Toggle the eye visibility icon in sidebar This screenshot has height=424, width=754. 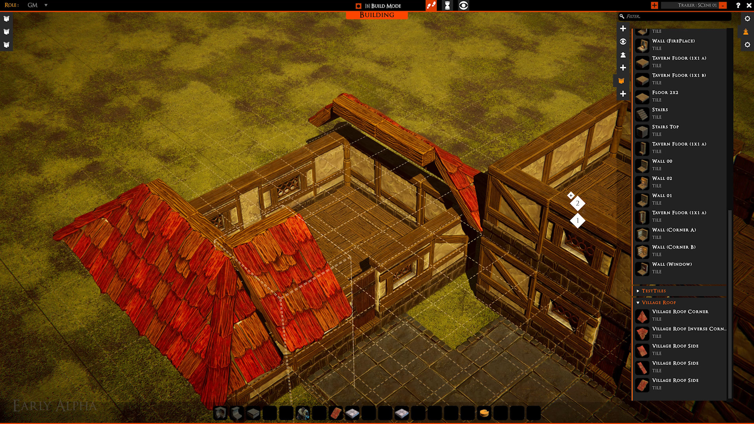(624, 41)
